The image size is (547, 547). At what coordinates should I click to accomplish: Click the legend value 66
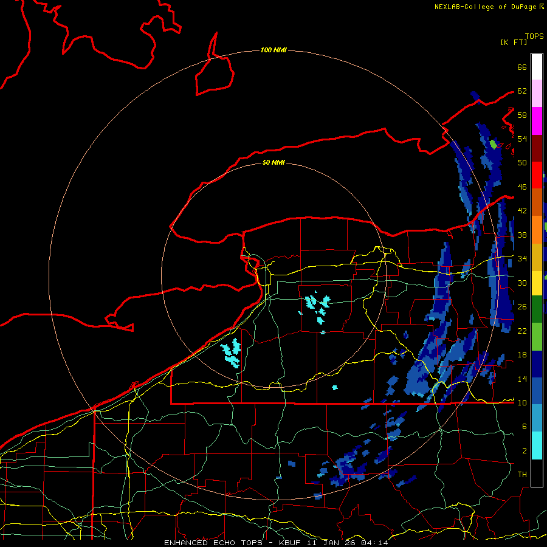click(522, 67)
